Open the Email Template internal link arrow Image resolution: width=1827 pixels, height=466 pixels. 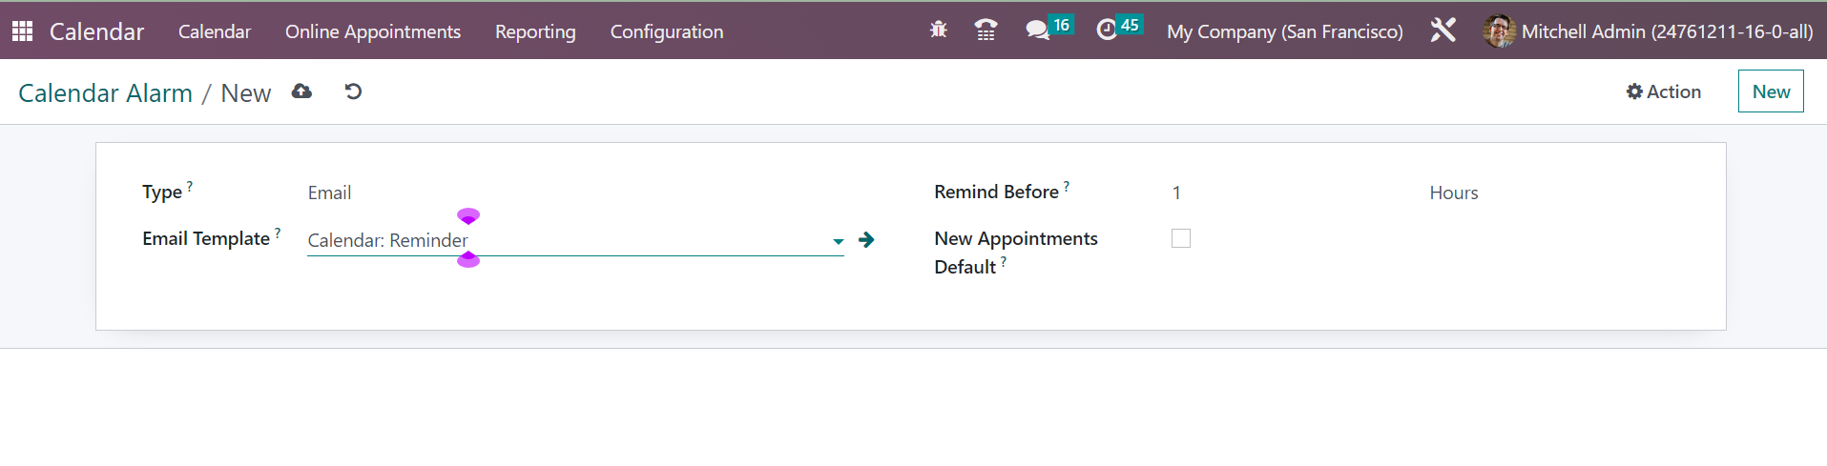(866, 240)
